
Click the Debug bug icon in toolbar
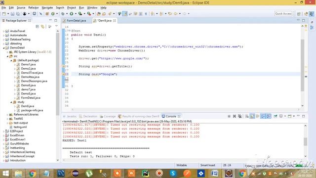click(x=63, y=14)
